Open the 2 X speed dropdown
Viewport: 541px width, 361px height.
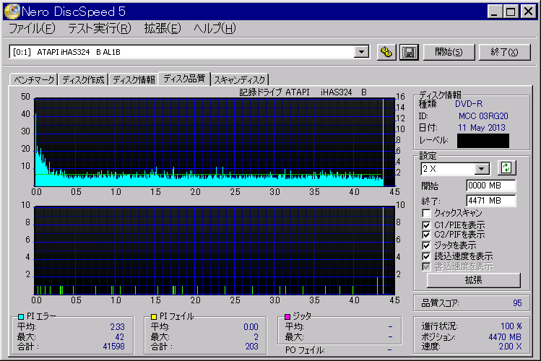(x=482, y=169)
